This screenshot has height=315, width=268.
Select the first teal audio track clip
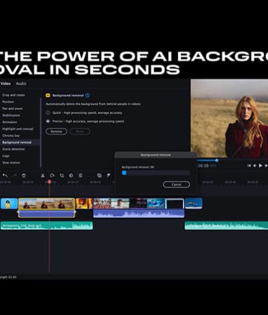(x=46, y=226)
